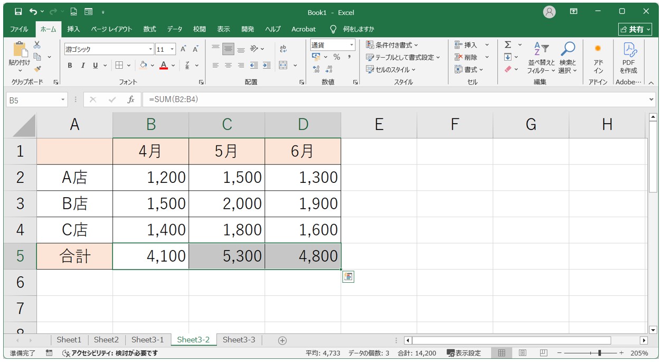Expand セルのスタイル cell styles menu
Image resolution: width=662 pixels, height=362 pixels.
pyautogui.click(x=391, y=69)
